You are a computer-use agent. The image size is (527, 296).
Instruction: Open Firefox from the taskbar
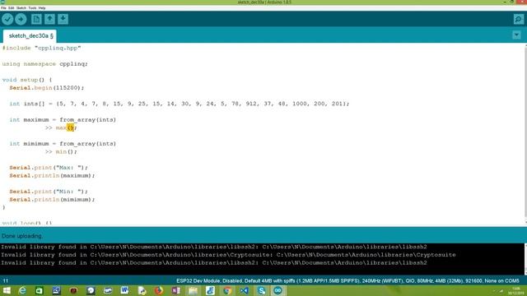coord(159,290)
